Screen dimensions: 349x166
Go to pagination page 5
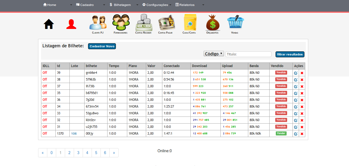pos(96,153)
